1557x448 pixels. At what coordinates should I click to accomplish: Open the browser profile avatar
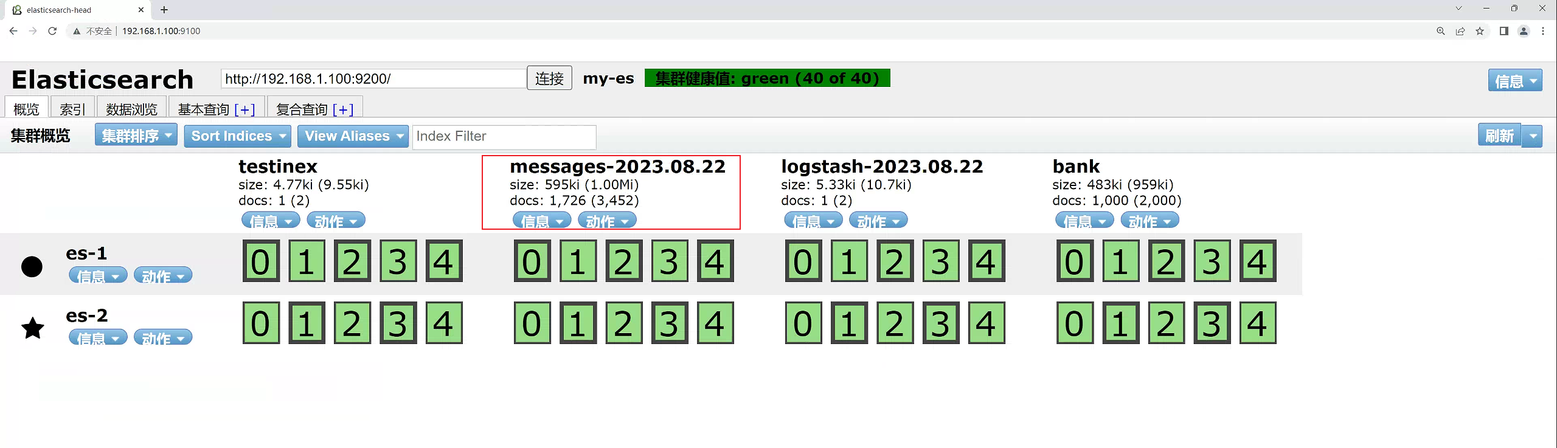(1524, 31)
